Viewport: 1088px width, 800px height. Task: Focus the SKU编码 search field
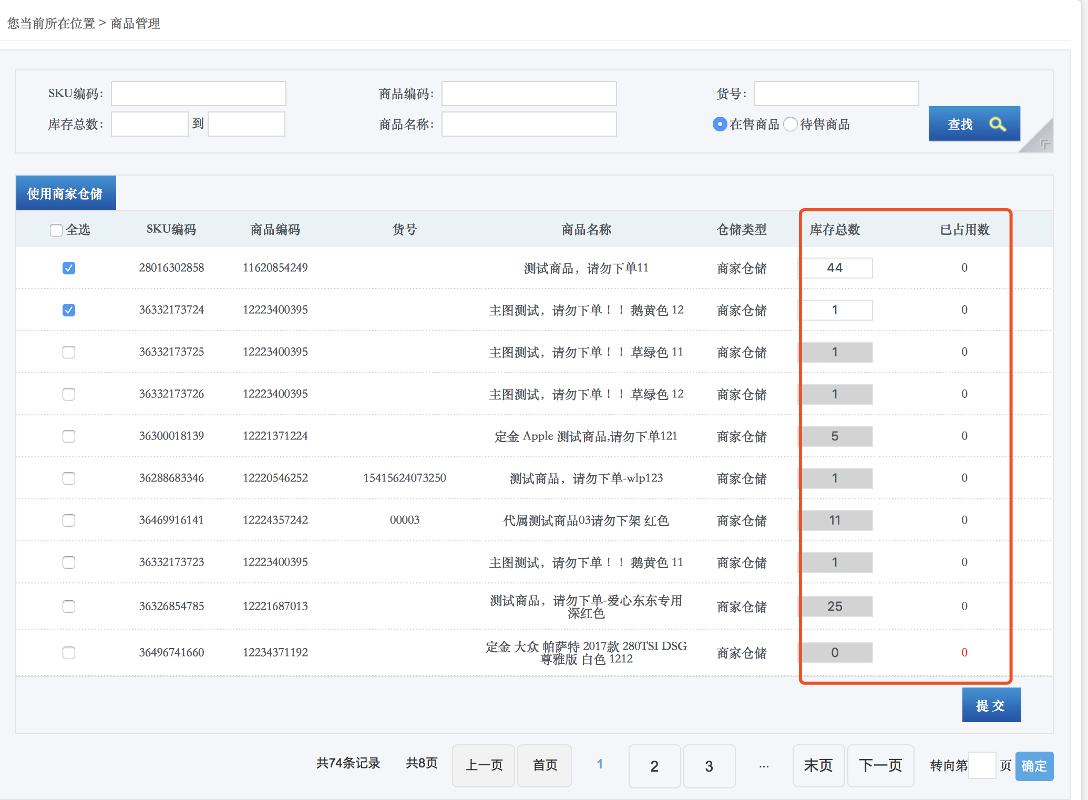point(198,94)
